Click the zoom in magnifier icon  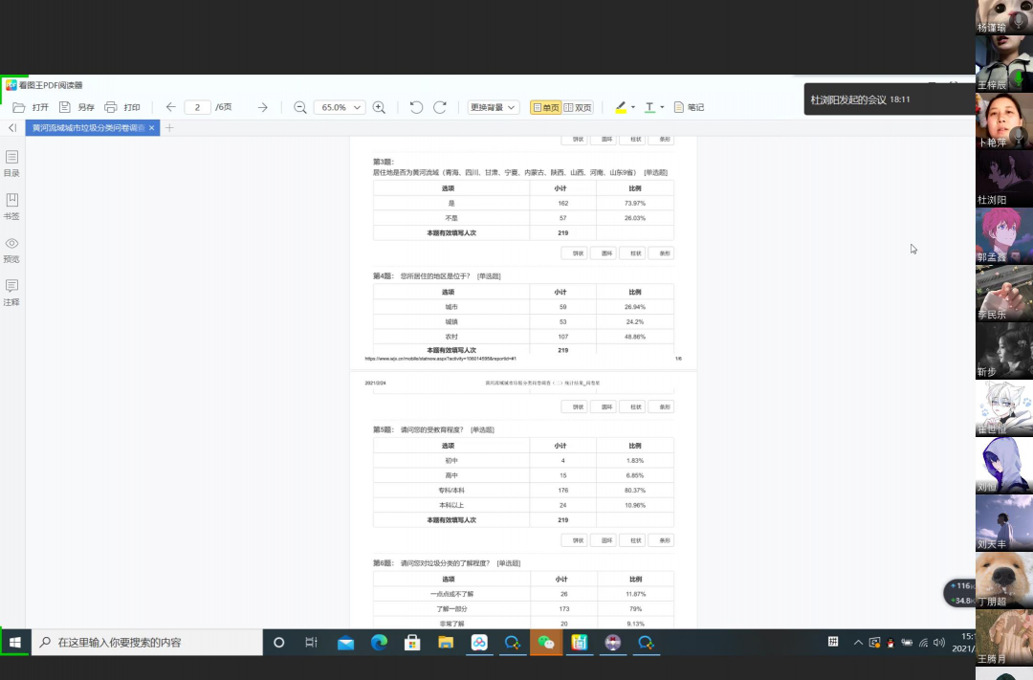point(379,108)
